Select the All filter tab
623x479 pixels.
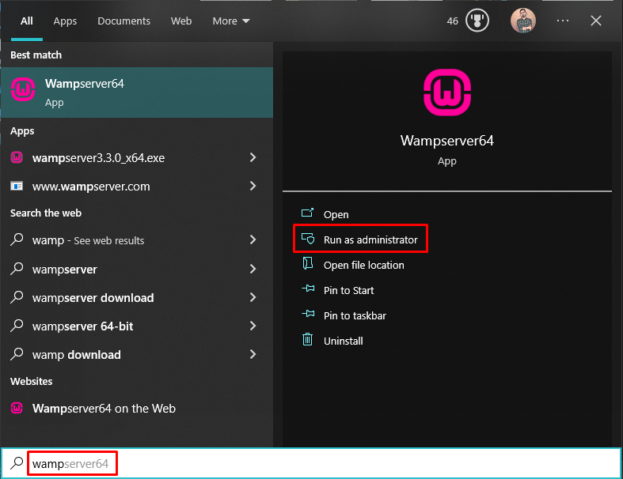[x=27, y=21]
